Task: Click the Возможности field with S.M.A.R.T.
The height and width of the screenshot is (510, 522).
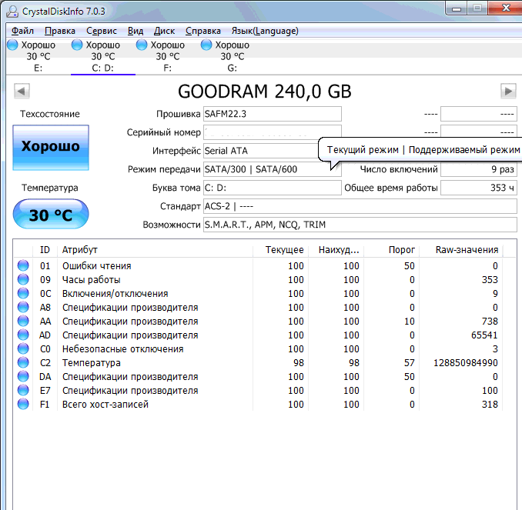Action: click(x=360, y=225)
